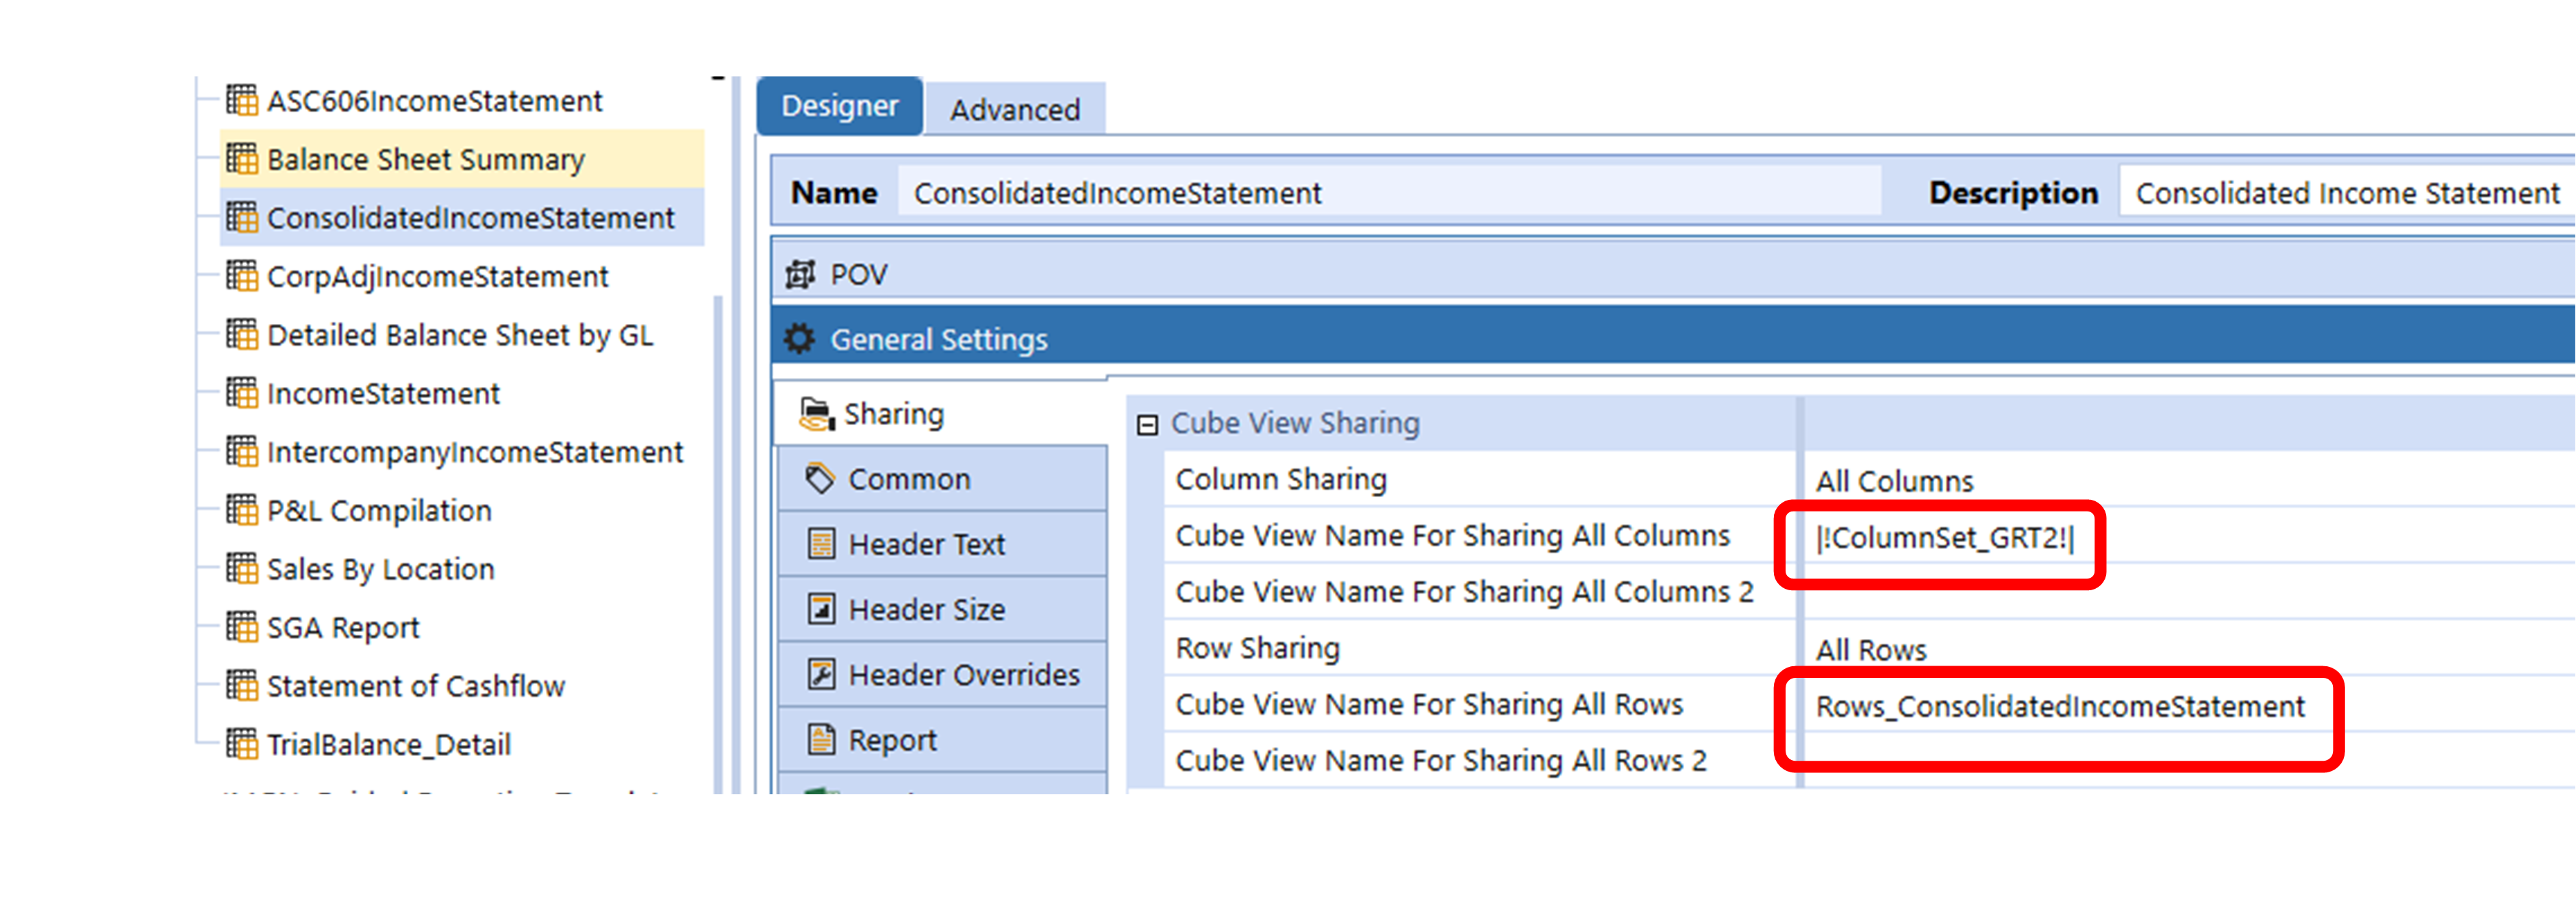Click the Balance Sheet Summary grid icon
The image size is (2576, 923).
[x=241, y=158]
